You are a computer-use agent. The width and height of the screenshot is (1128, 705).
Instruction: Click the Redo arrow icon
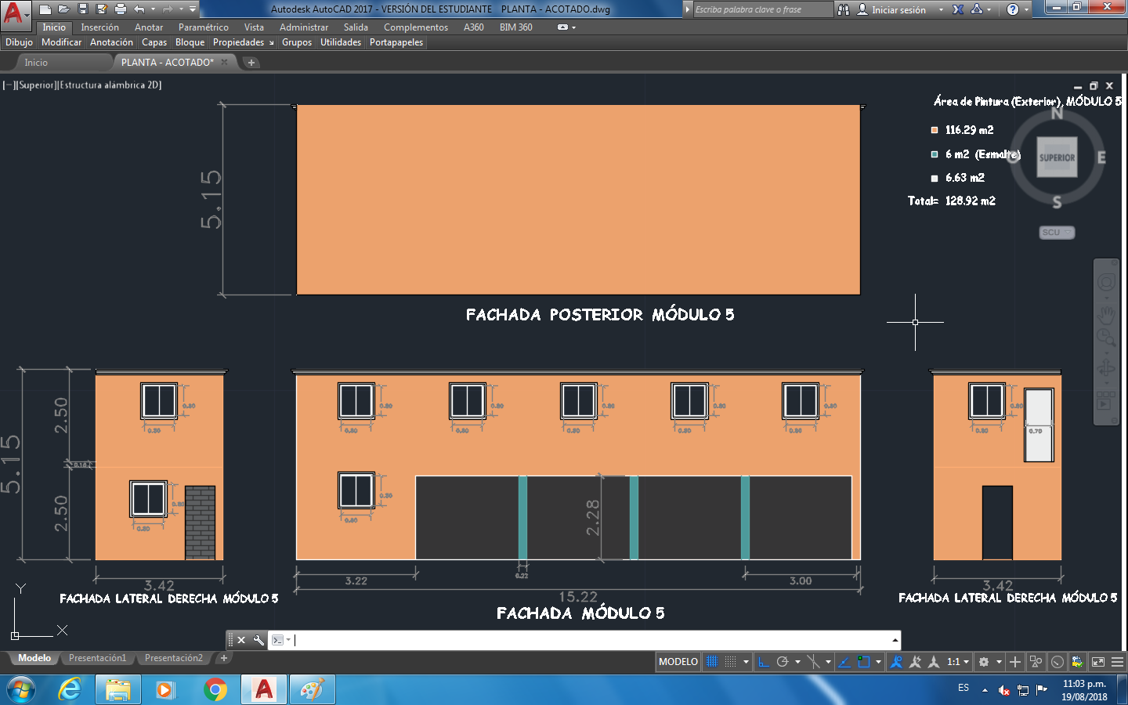click(x=168, y=9)
